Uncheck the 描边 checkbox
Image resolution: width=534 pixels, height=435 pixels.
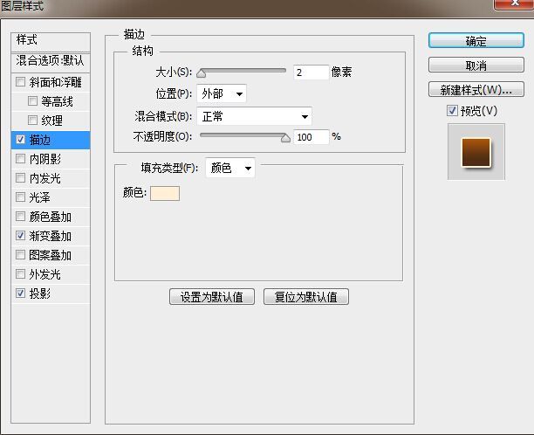[x=20, y=140]
